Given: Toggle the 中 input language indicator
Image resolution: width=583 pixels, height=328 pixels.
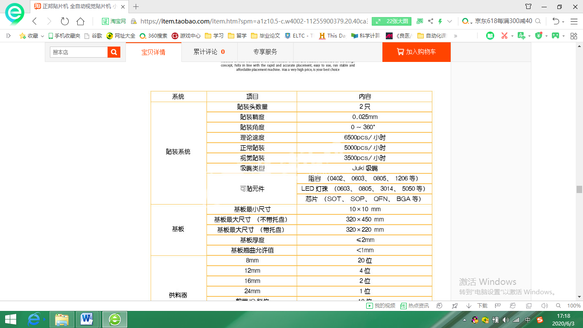Looking at the screenshot, I should coord(528,320).
